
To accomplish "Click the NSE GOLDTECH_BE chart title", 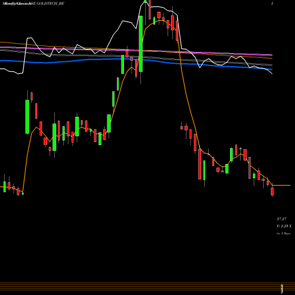I will pos(33,4).
